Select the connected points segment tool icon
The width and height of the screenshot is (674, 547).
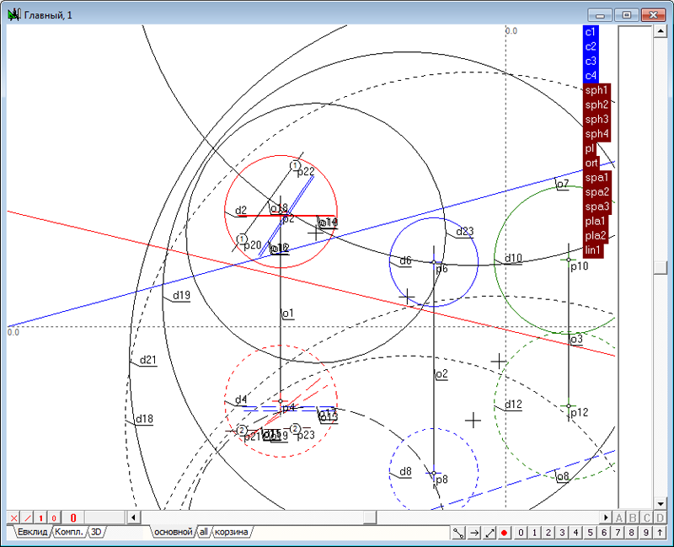(458, 533)
